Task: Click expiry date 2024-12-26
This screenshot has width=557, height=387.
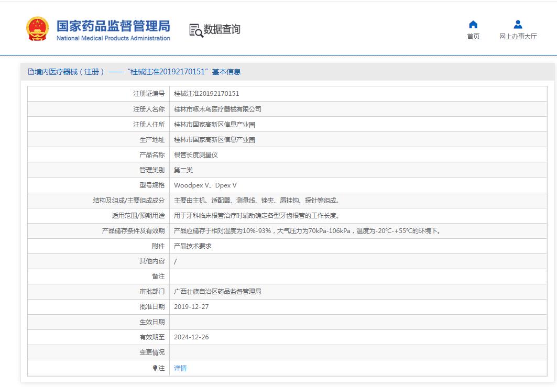Action: 191,337
